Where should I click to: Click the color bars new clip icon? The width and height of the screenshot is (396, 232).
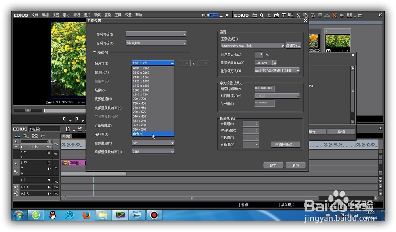coord(291,15)
